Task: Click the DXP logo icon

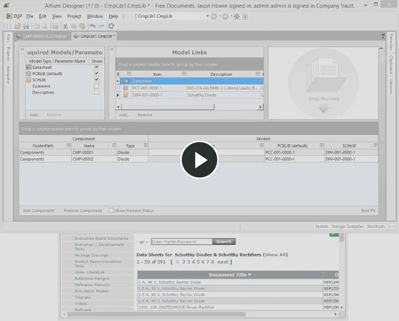Action: tap(9, 16)
